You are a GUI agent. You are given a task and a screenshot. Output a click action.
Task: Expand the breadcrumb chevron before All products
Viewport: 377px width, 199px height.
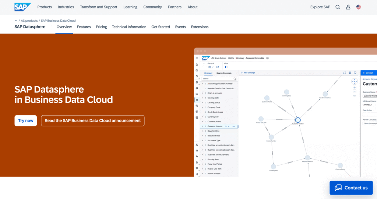click(x=16, y=21)
